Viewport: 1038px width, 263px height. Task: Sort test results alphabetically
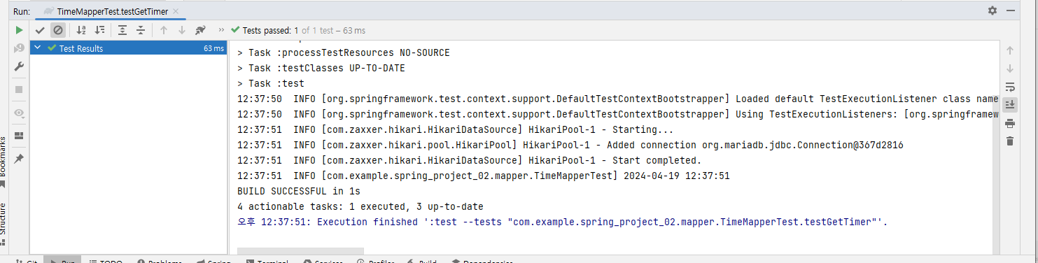[x=81, y=30]
